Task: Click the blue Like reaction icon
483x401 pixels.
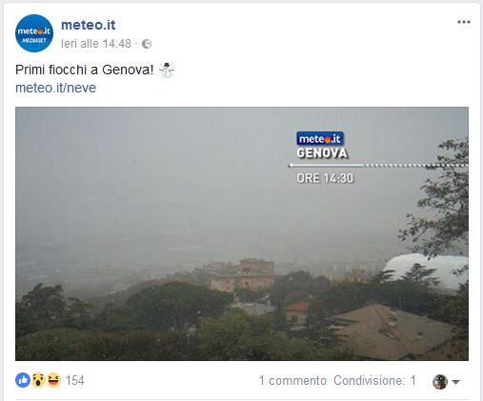Action: click(x=23, y=380)
